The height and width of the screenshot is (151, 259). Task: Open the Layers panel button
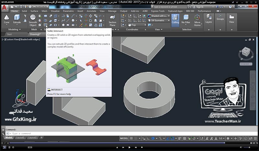point(208,18)
